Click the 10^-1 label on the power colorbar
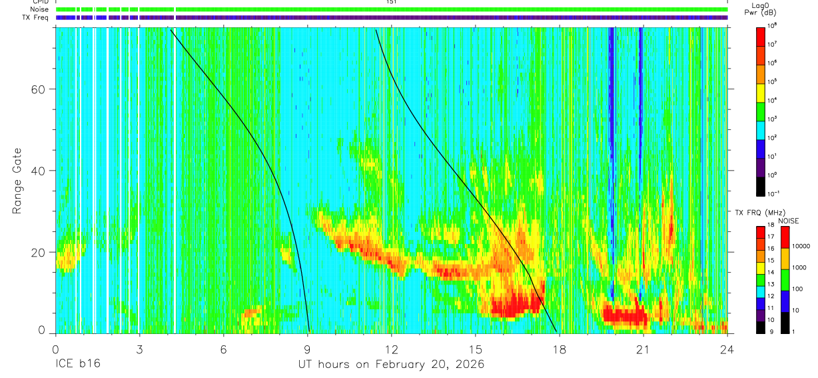Viewport: 818px width, 378px height. click(773, 194)
